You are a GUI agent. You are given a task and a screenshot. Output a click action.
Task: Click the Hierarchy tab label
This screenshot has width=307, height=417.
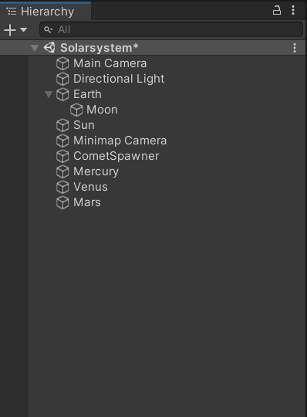(x=47, y=12)
